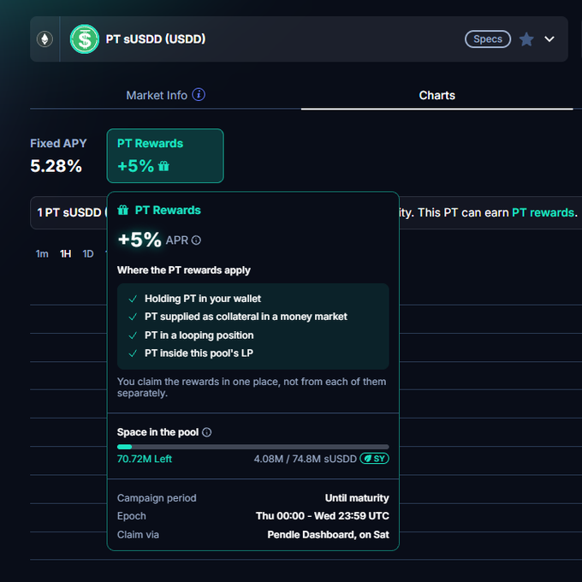Open the PT rewards link
582x582 pixels.
pos(543,212)
